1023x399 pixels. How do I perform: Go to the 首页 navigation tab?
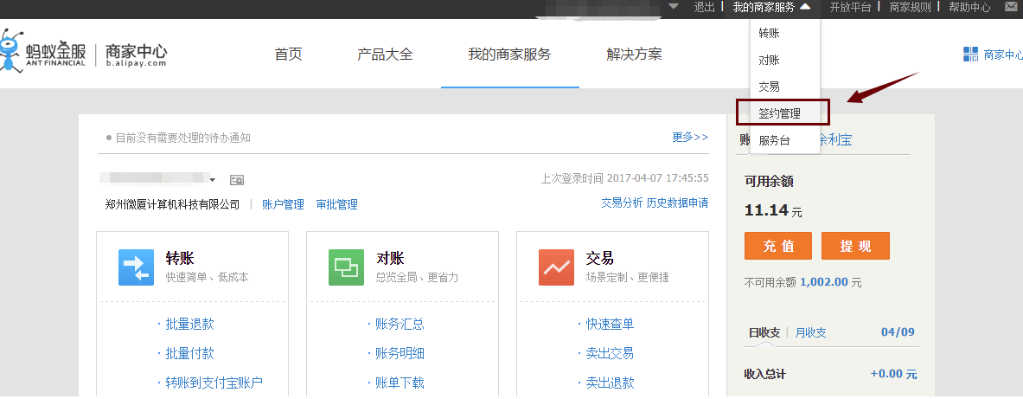(288, 55)
